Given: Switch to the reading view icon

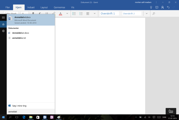Looking at the screenshot, I should [x=157, y=7].
